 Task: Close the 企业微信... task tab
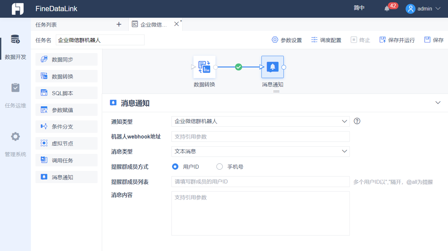(176, 24)
